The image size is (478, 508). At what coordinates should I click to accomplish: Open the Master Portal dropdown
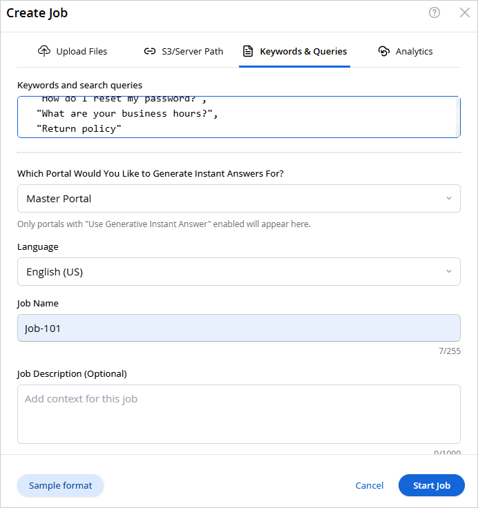pos(239,199)
